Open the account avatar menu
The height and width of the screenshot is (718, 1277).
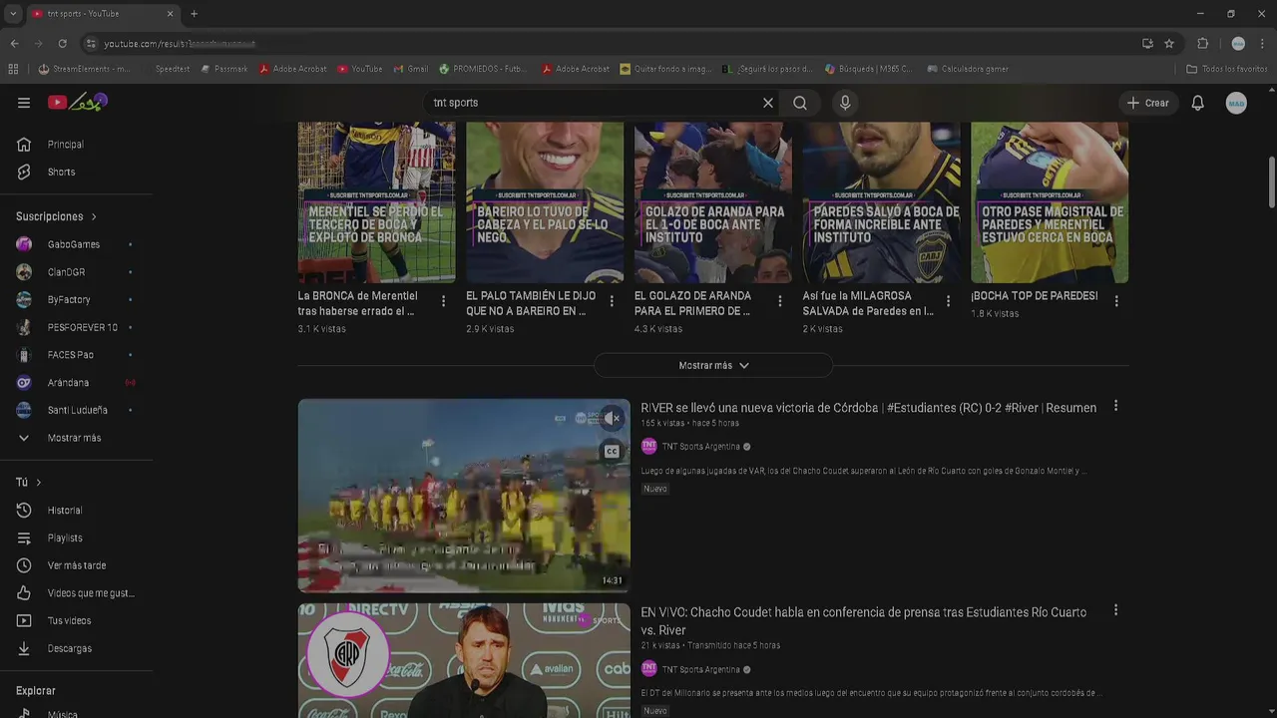(x=1236, y=103)
